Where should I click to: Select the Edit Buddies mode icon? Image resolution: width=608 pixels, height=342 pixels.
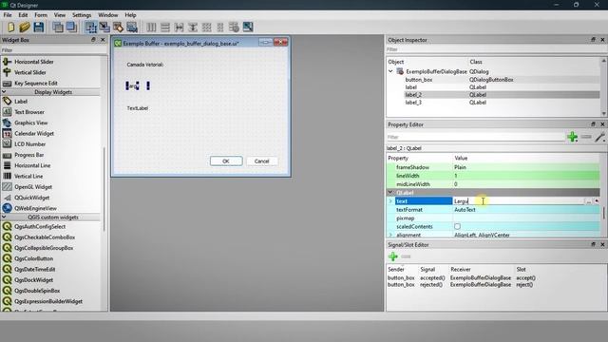pyautogui.click(x=118, y=27)
